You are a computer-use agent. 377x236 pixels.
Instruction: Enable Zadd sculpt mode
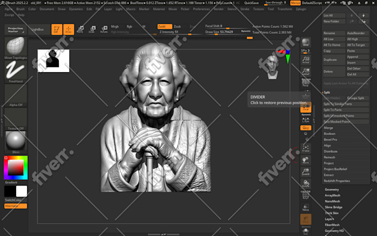pyautogui.click(x=165, y=27)
